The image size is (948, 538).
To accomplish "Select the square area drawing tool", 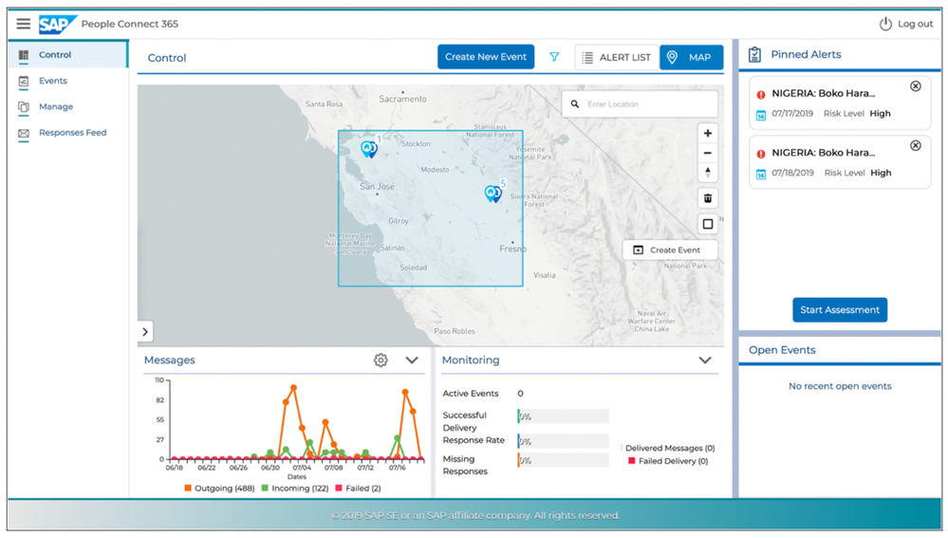I will point(707,224).
